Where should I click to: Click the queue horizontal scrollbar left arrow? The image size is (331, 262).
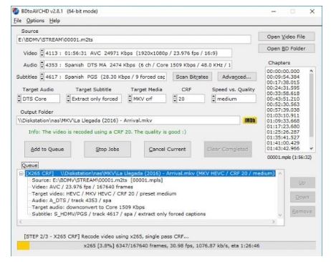[21, 222]
